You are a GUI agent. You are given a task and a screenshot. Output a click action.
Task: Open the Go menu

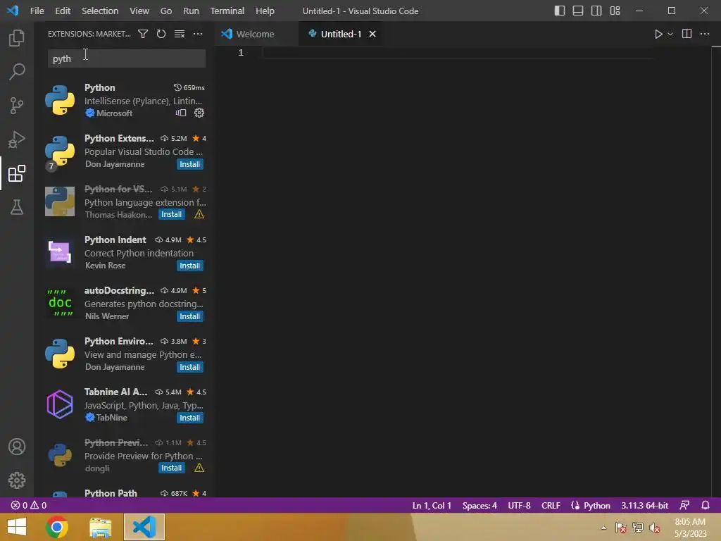[x=166, y=11]
